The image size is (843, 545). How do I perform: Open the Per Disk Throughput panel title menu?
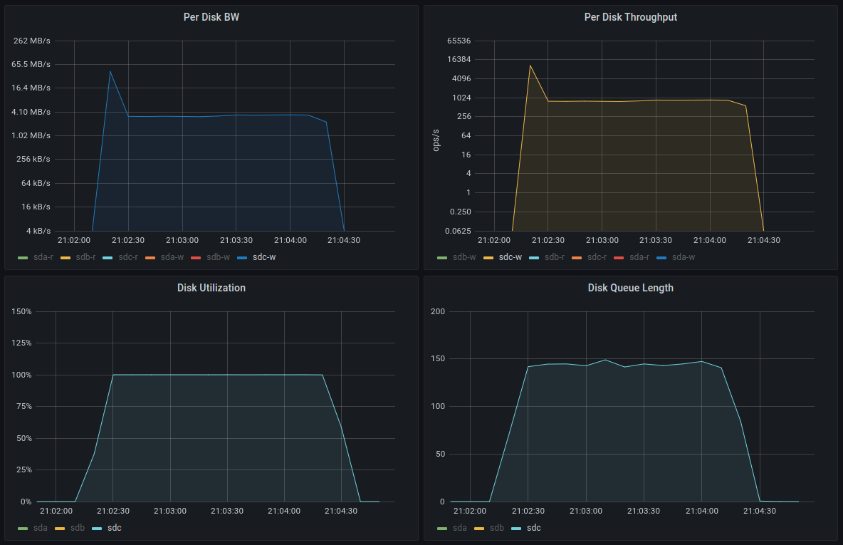(x=630, y=17)
